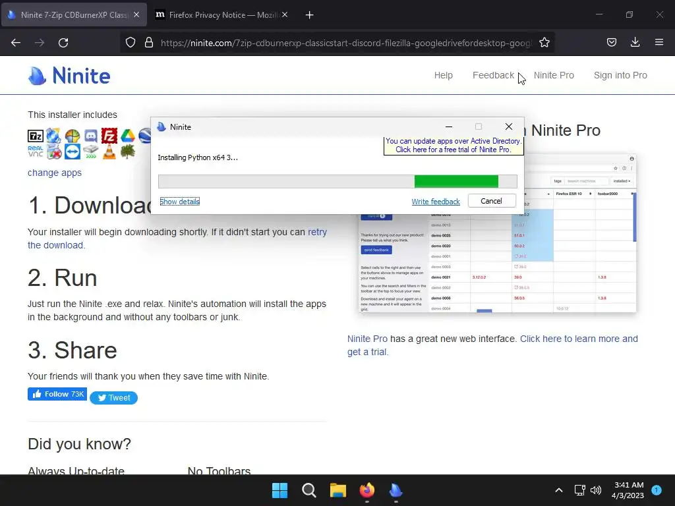Open the Firefox application menu

coord(659,43)
